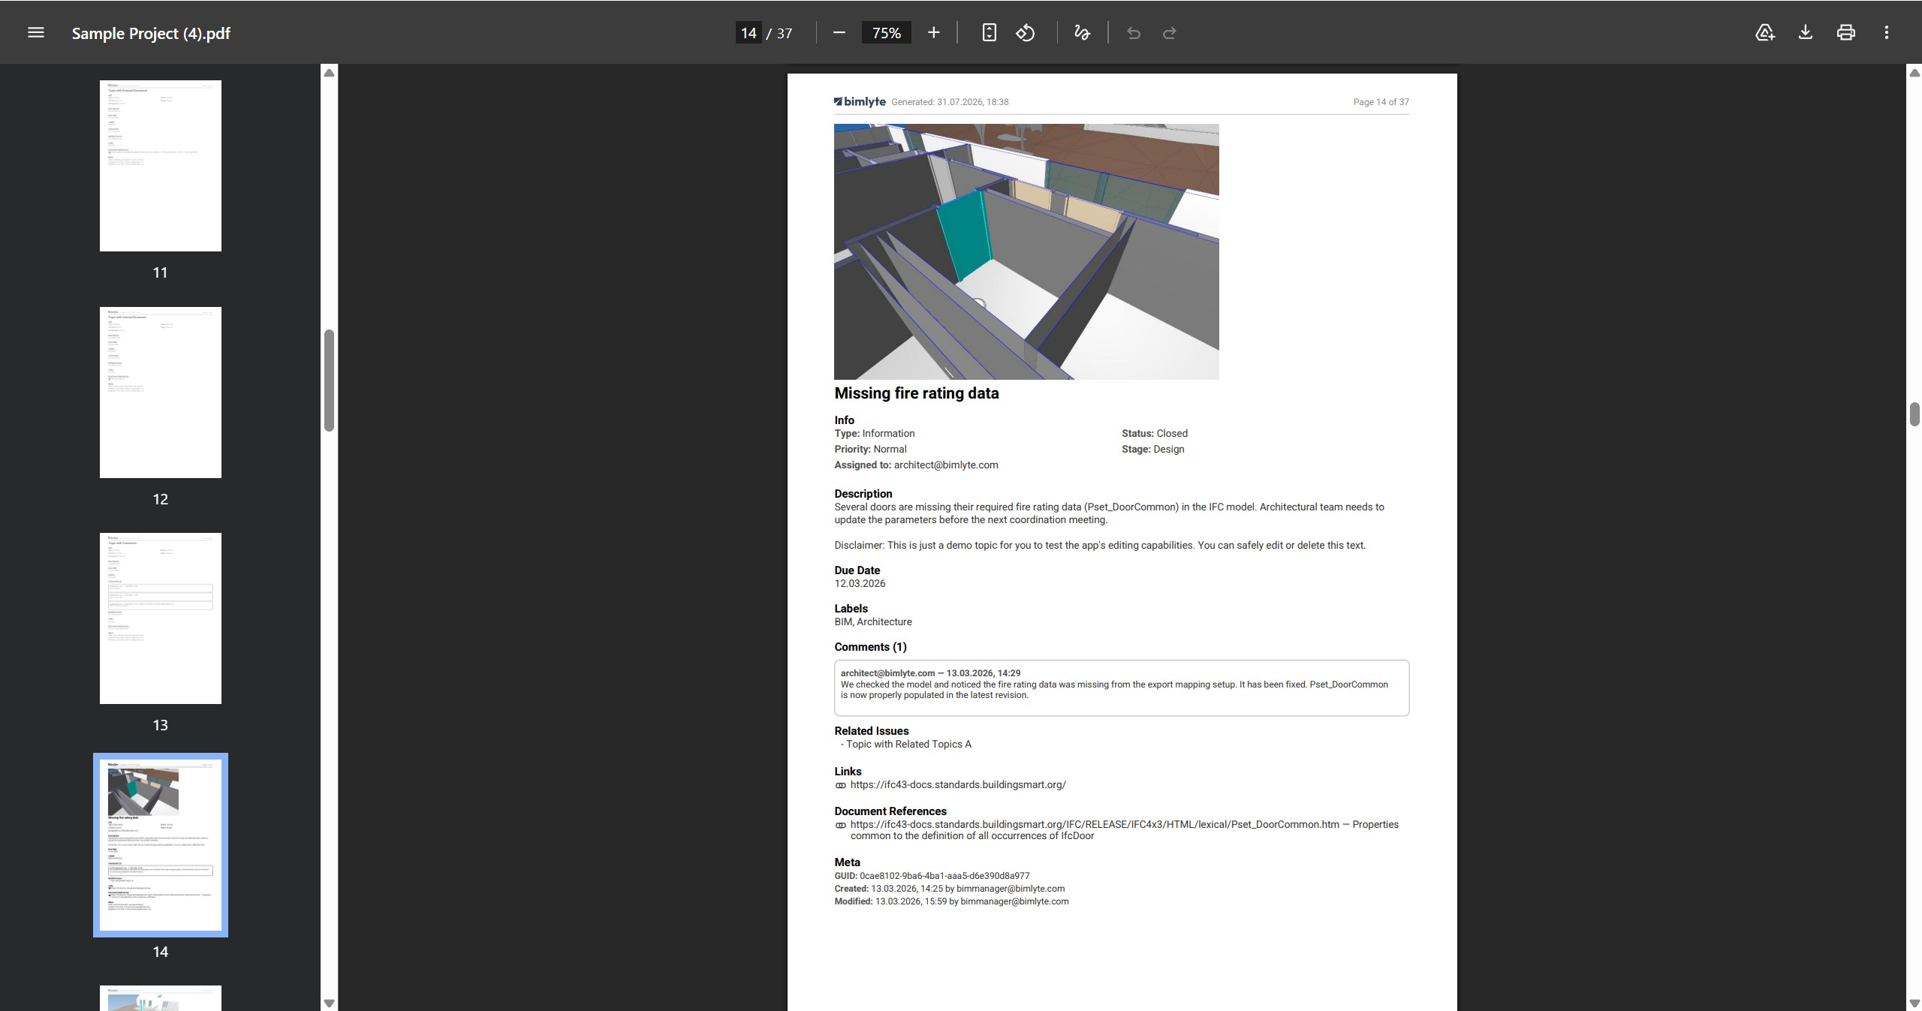The image size is (1922, 1011).
Task: Click the labels 'BIM, Architecture'
Action: pyautogui.click(x=873, y=622)
